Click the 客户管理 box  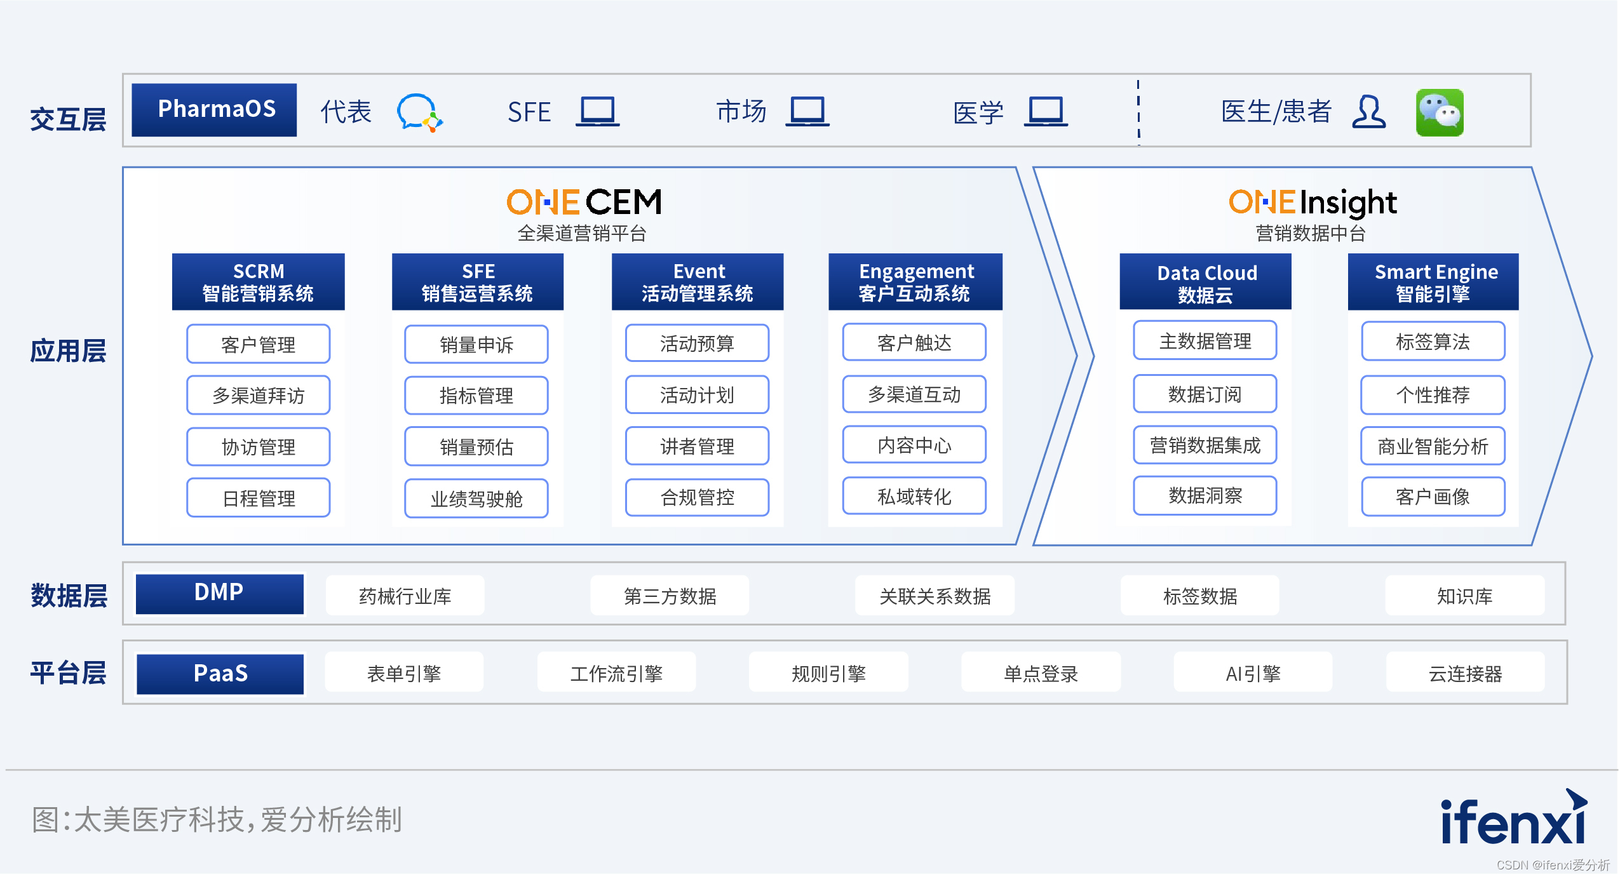(x=258, y=344)
